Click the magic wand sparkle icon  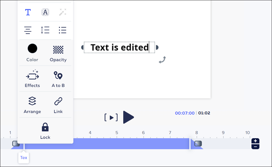click(x=63, y=12)
